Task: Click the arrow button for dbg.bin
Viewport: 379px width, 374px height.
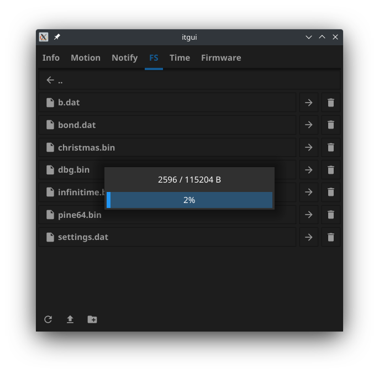Action: (x=309, y=170)
